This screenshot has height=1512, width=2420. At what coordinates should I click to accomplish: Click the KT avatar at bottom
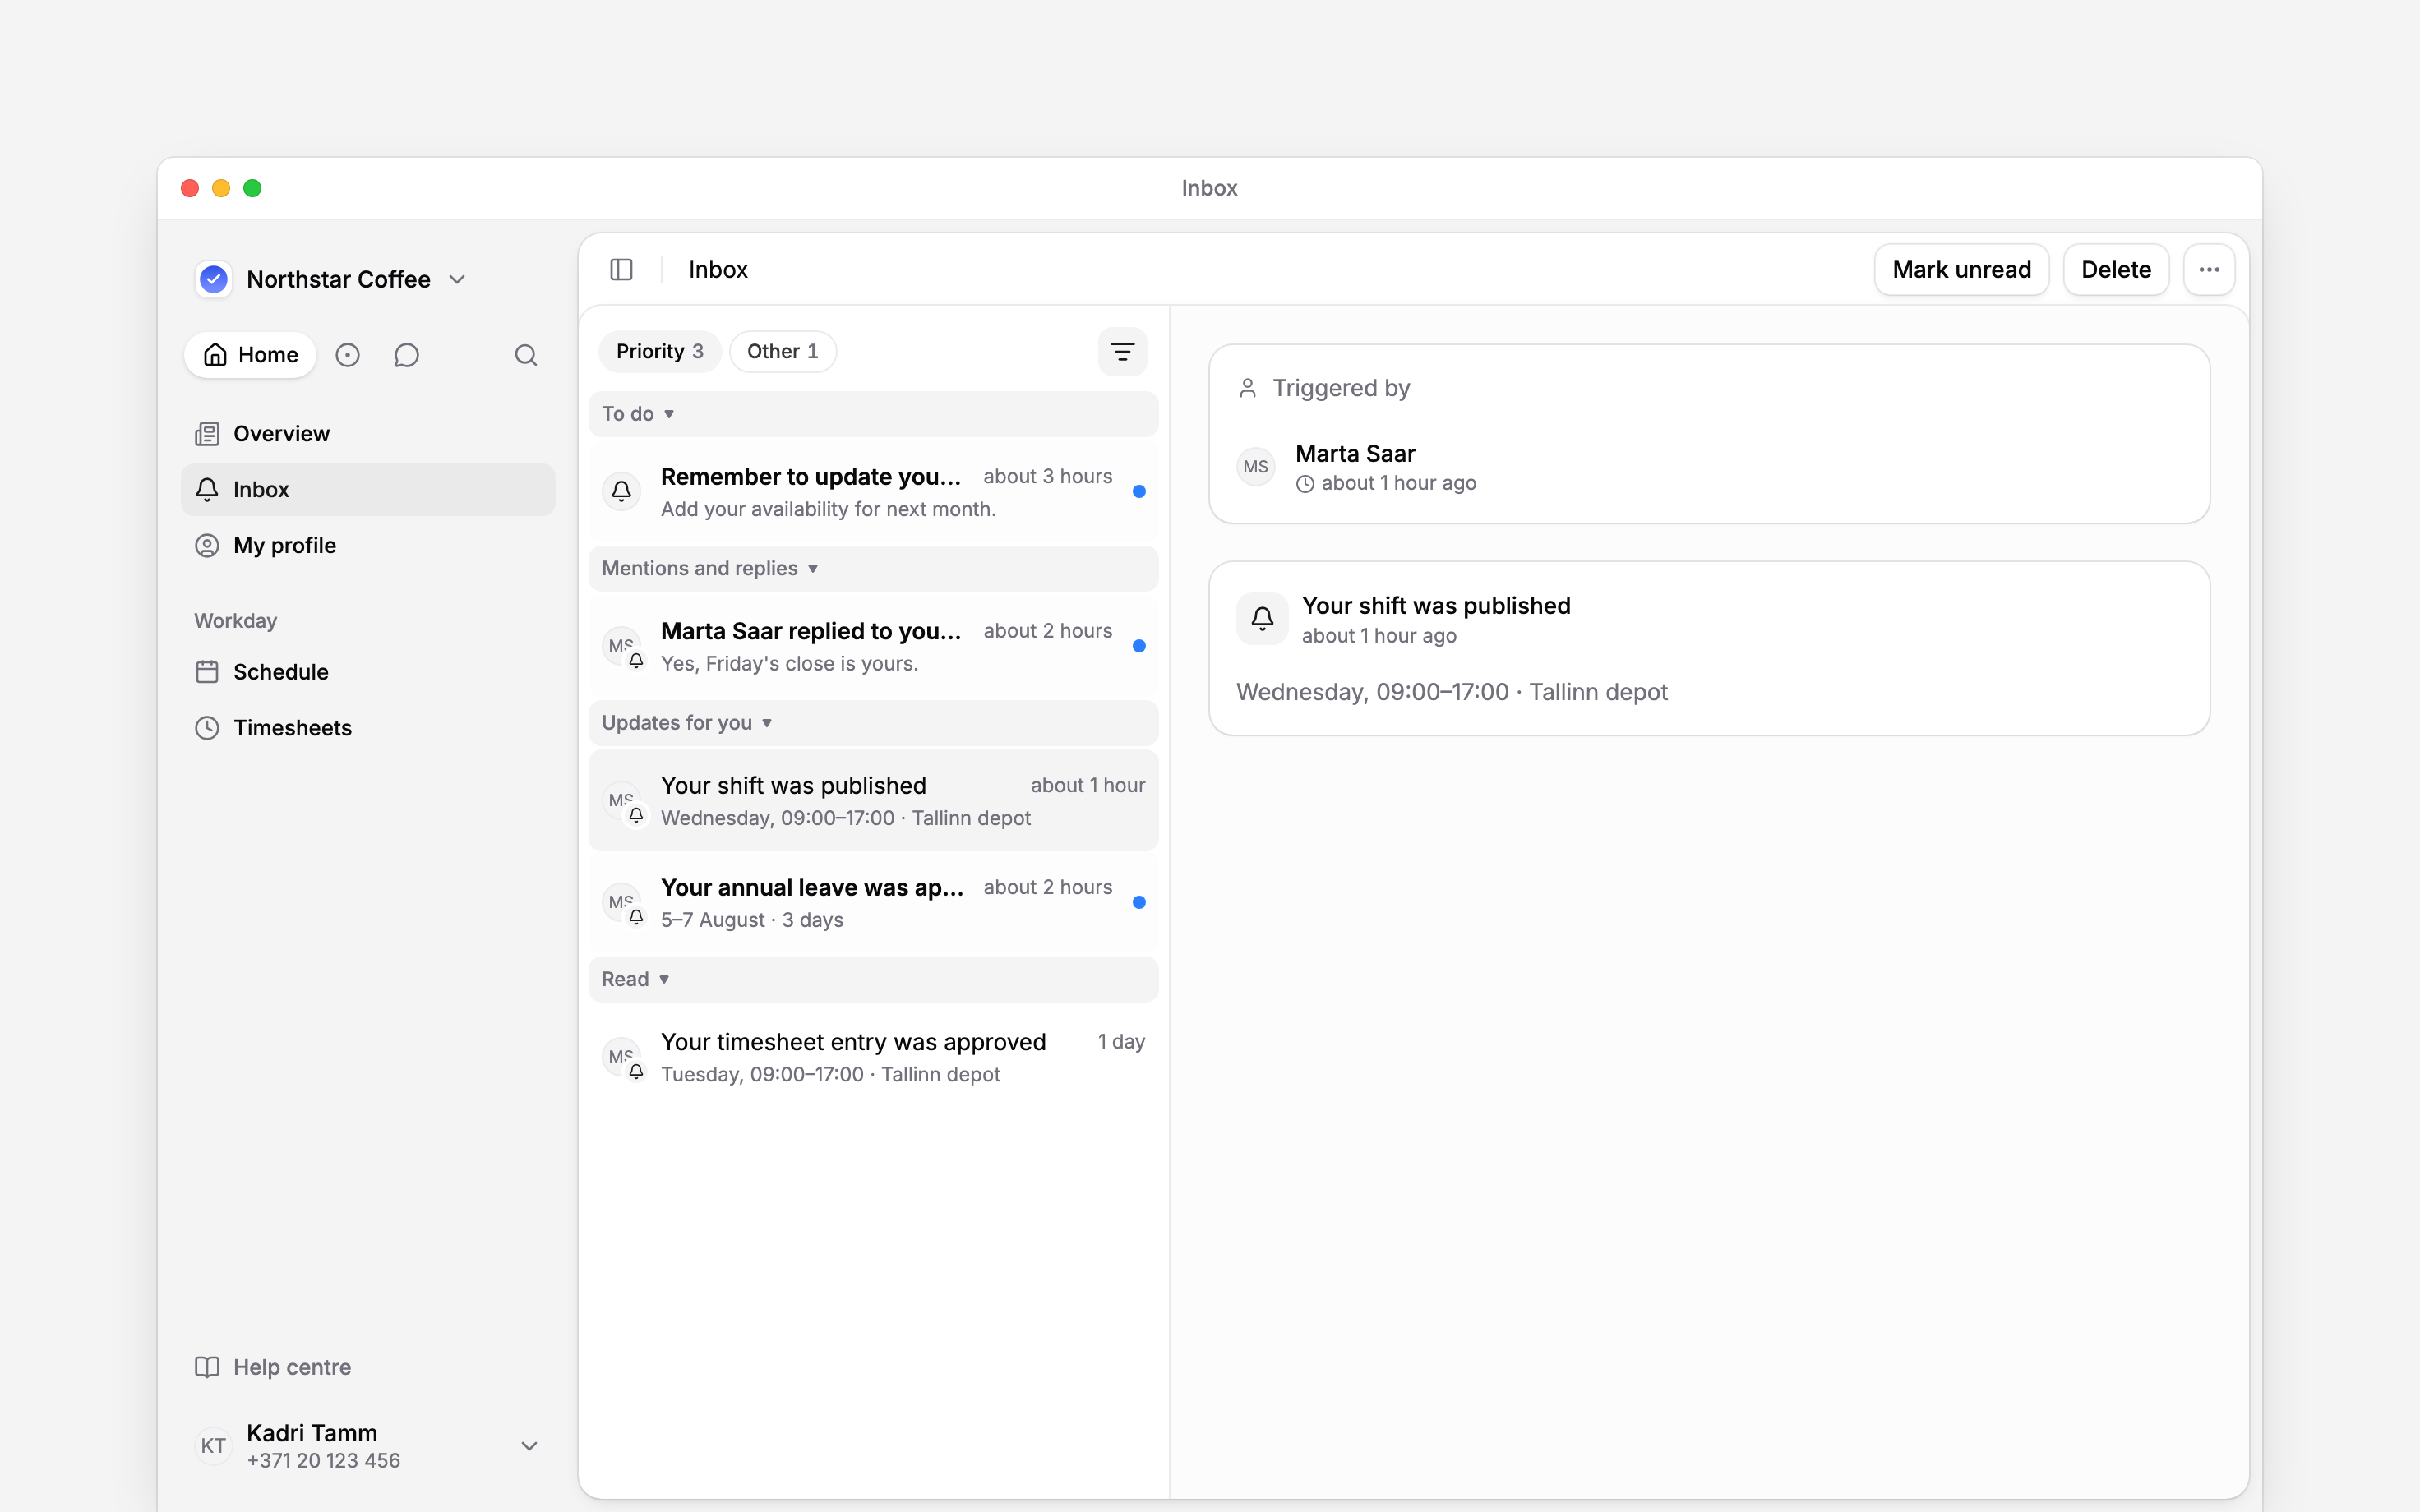213,1446
